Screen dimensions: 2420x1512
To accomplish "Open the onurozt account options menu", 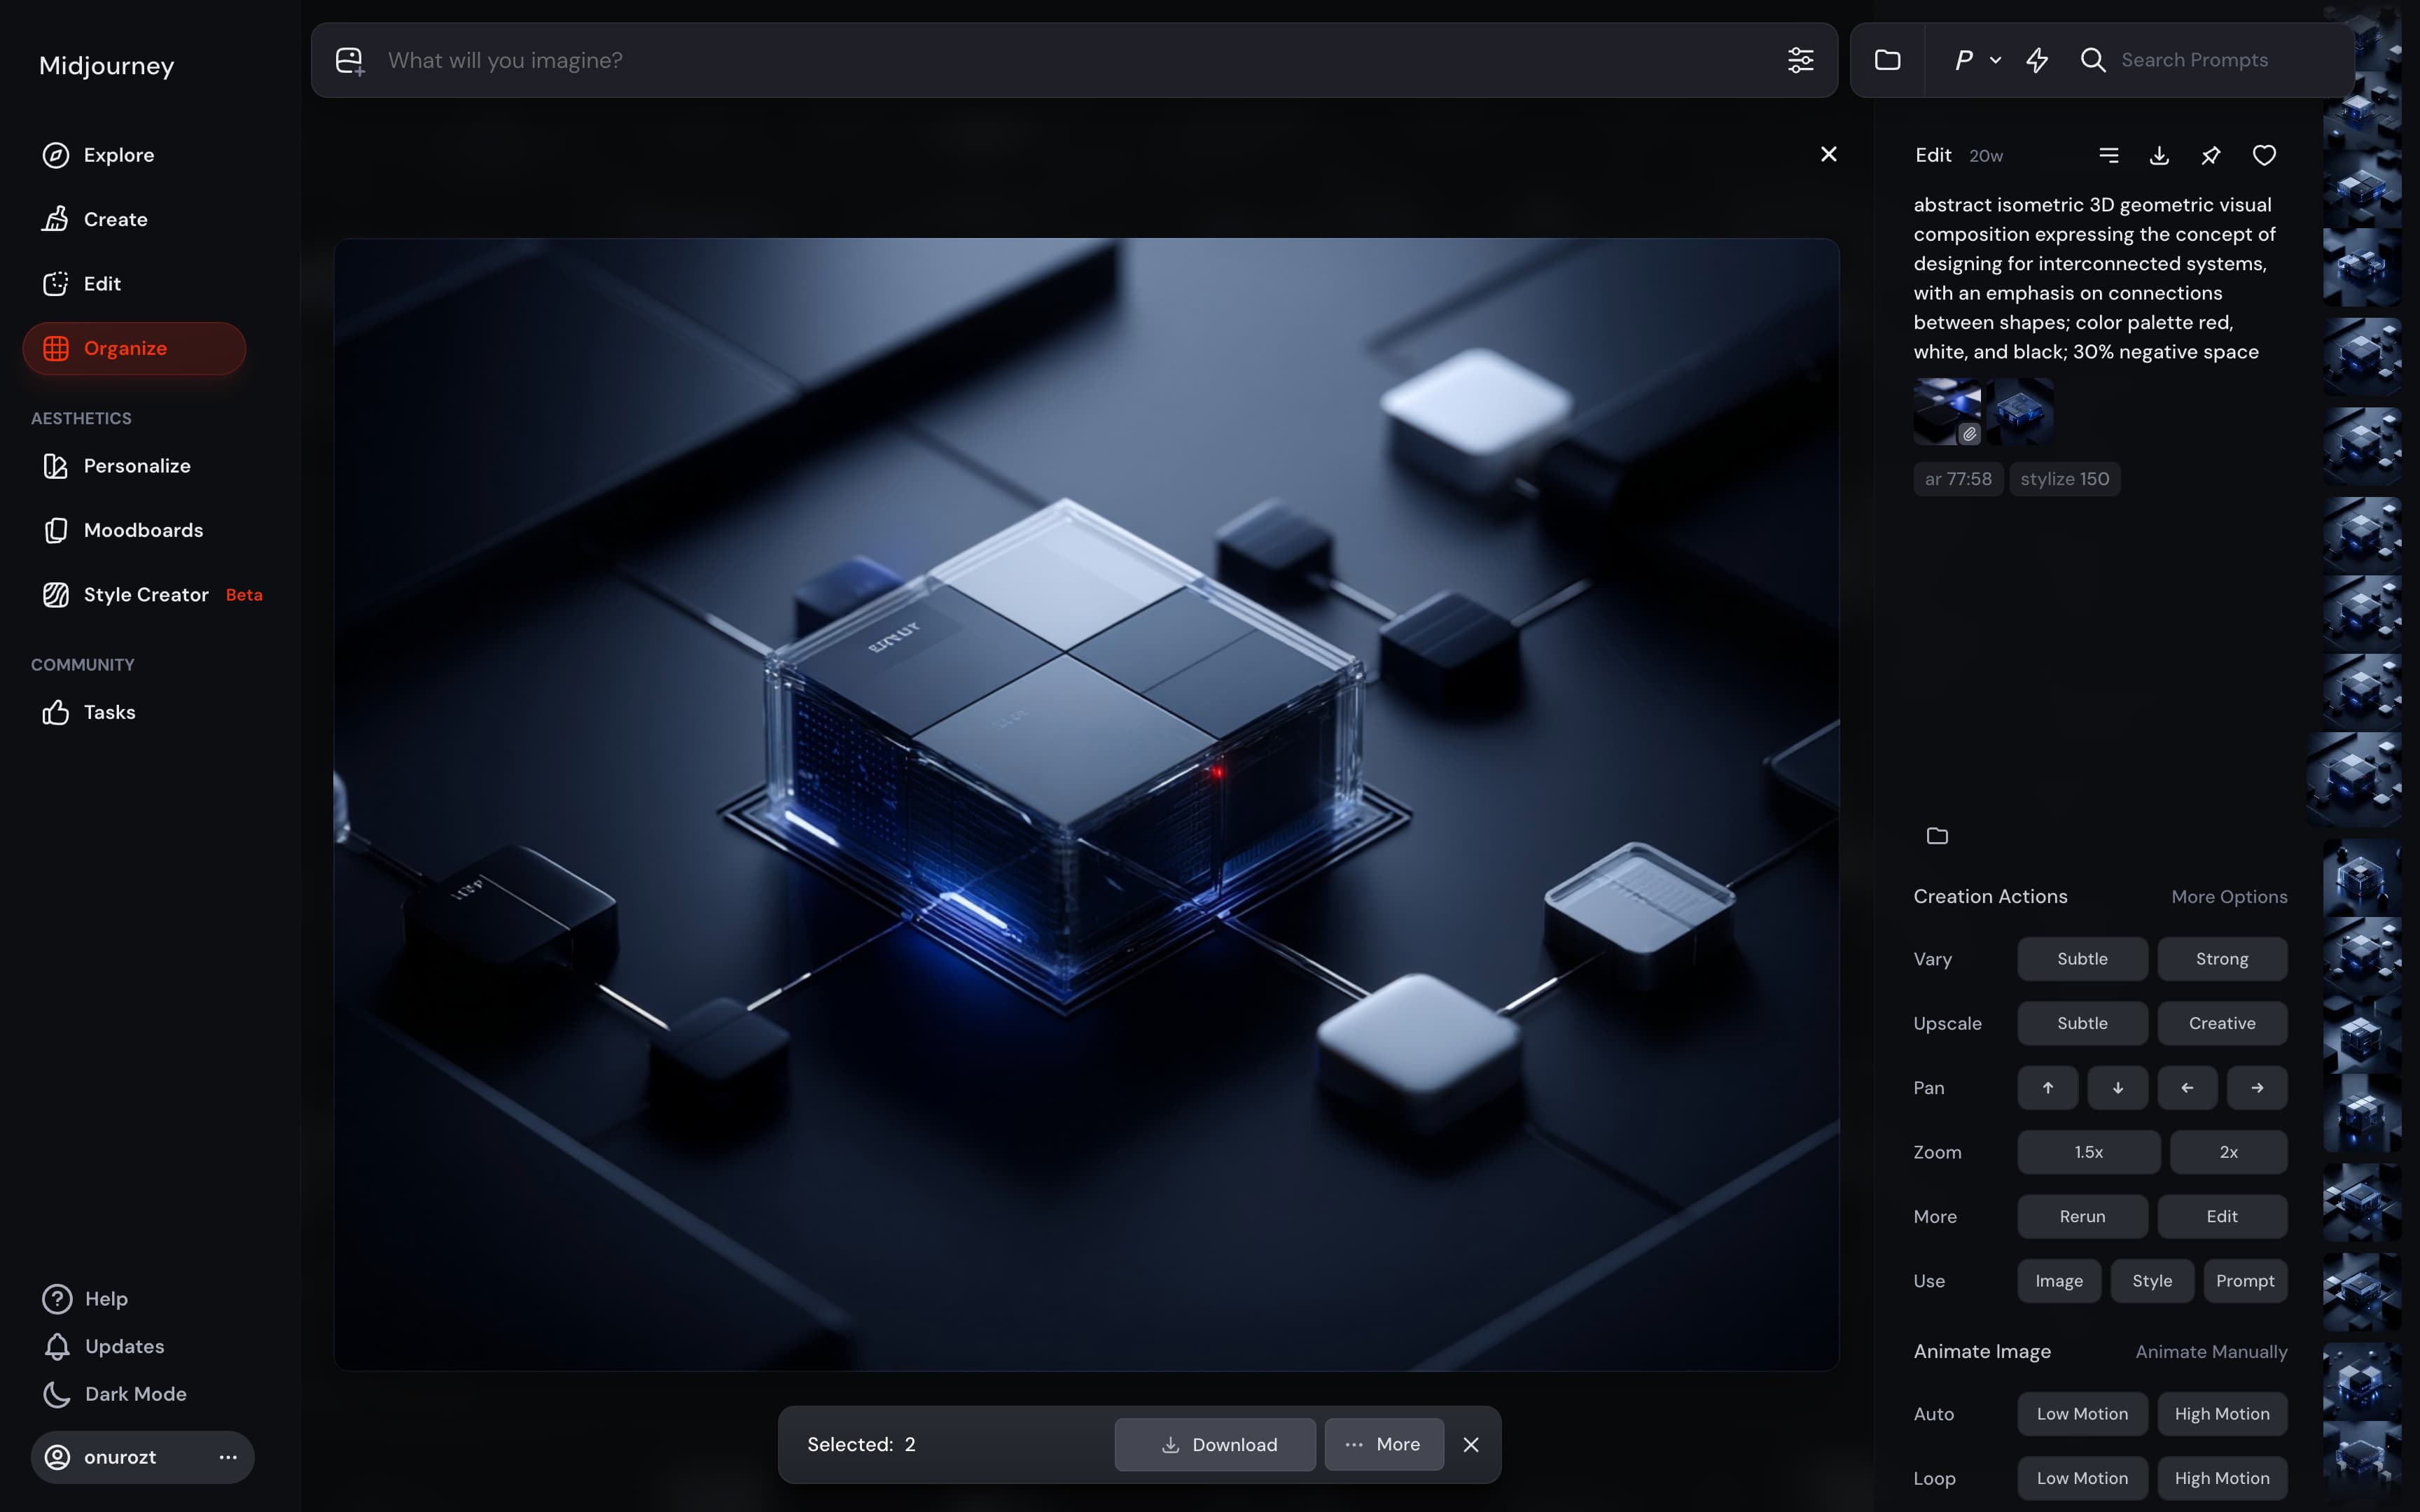I will pos(228,1457).
